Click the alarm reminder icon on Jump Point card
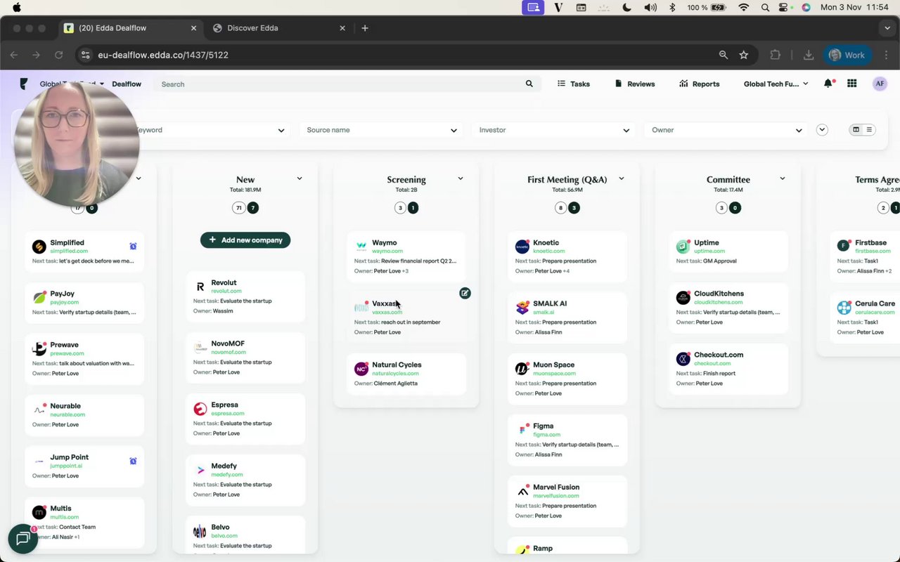This screenshot has height=562, width=900. coord(133,461)
